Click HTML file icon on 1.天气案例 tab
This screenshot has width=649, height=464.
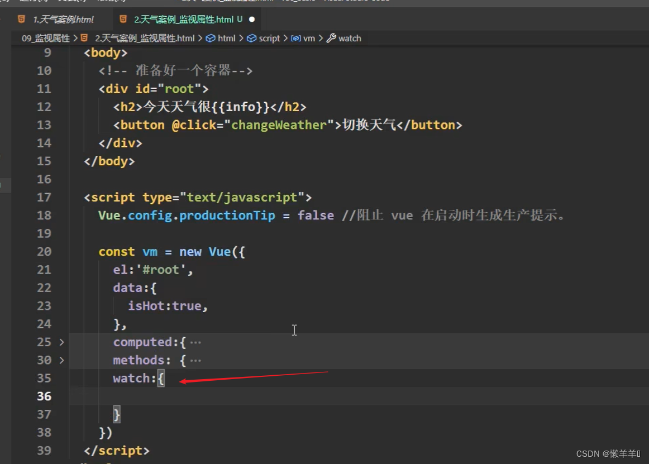[21, 20]
